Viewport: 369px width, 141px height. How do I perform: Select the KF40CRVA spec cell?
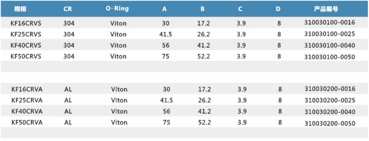click(x=27, y=111)
